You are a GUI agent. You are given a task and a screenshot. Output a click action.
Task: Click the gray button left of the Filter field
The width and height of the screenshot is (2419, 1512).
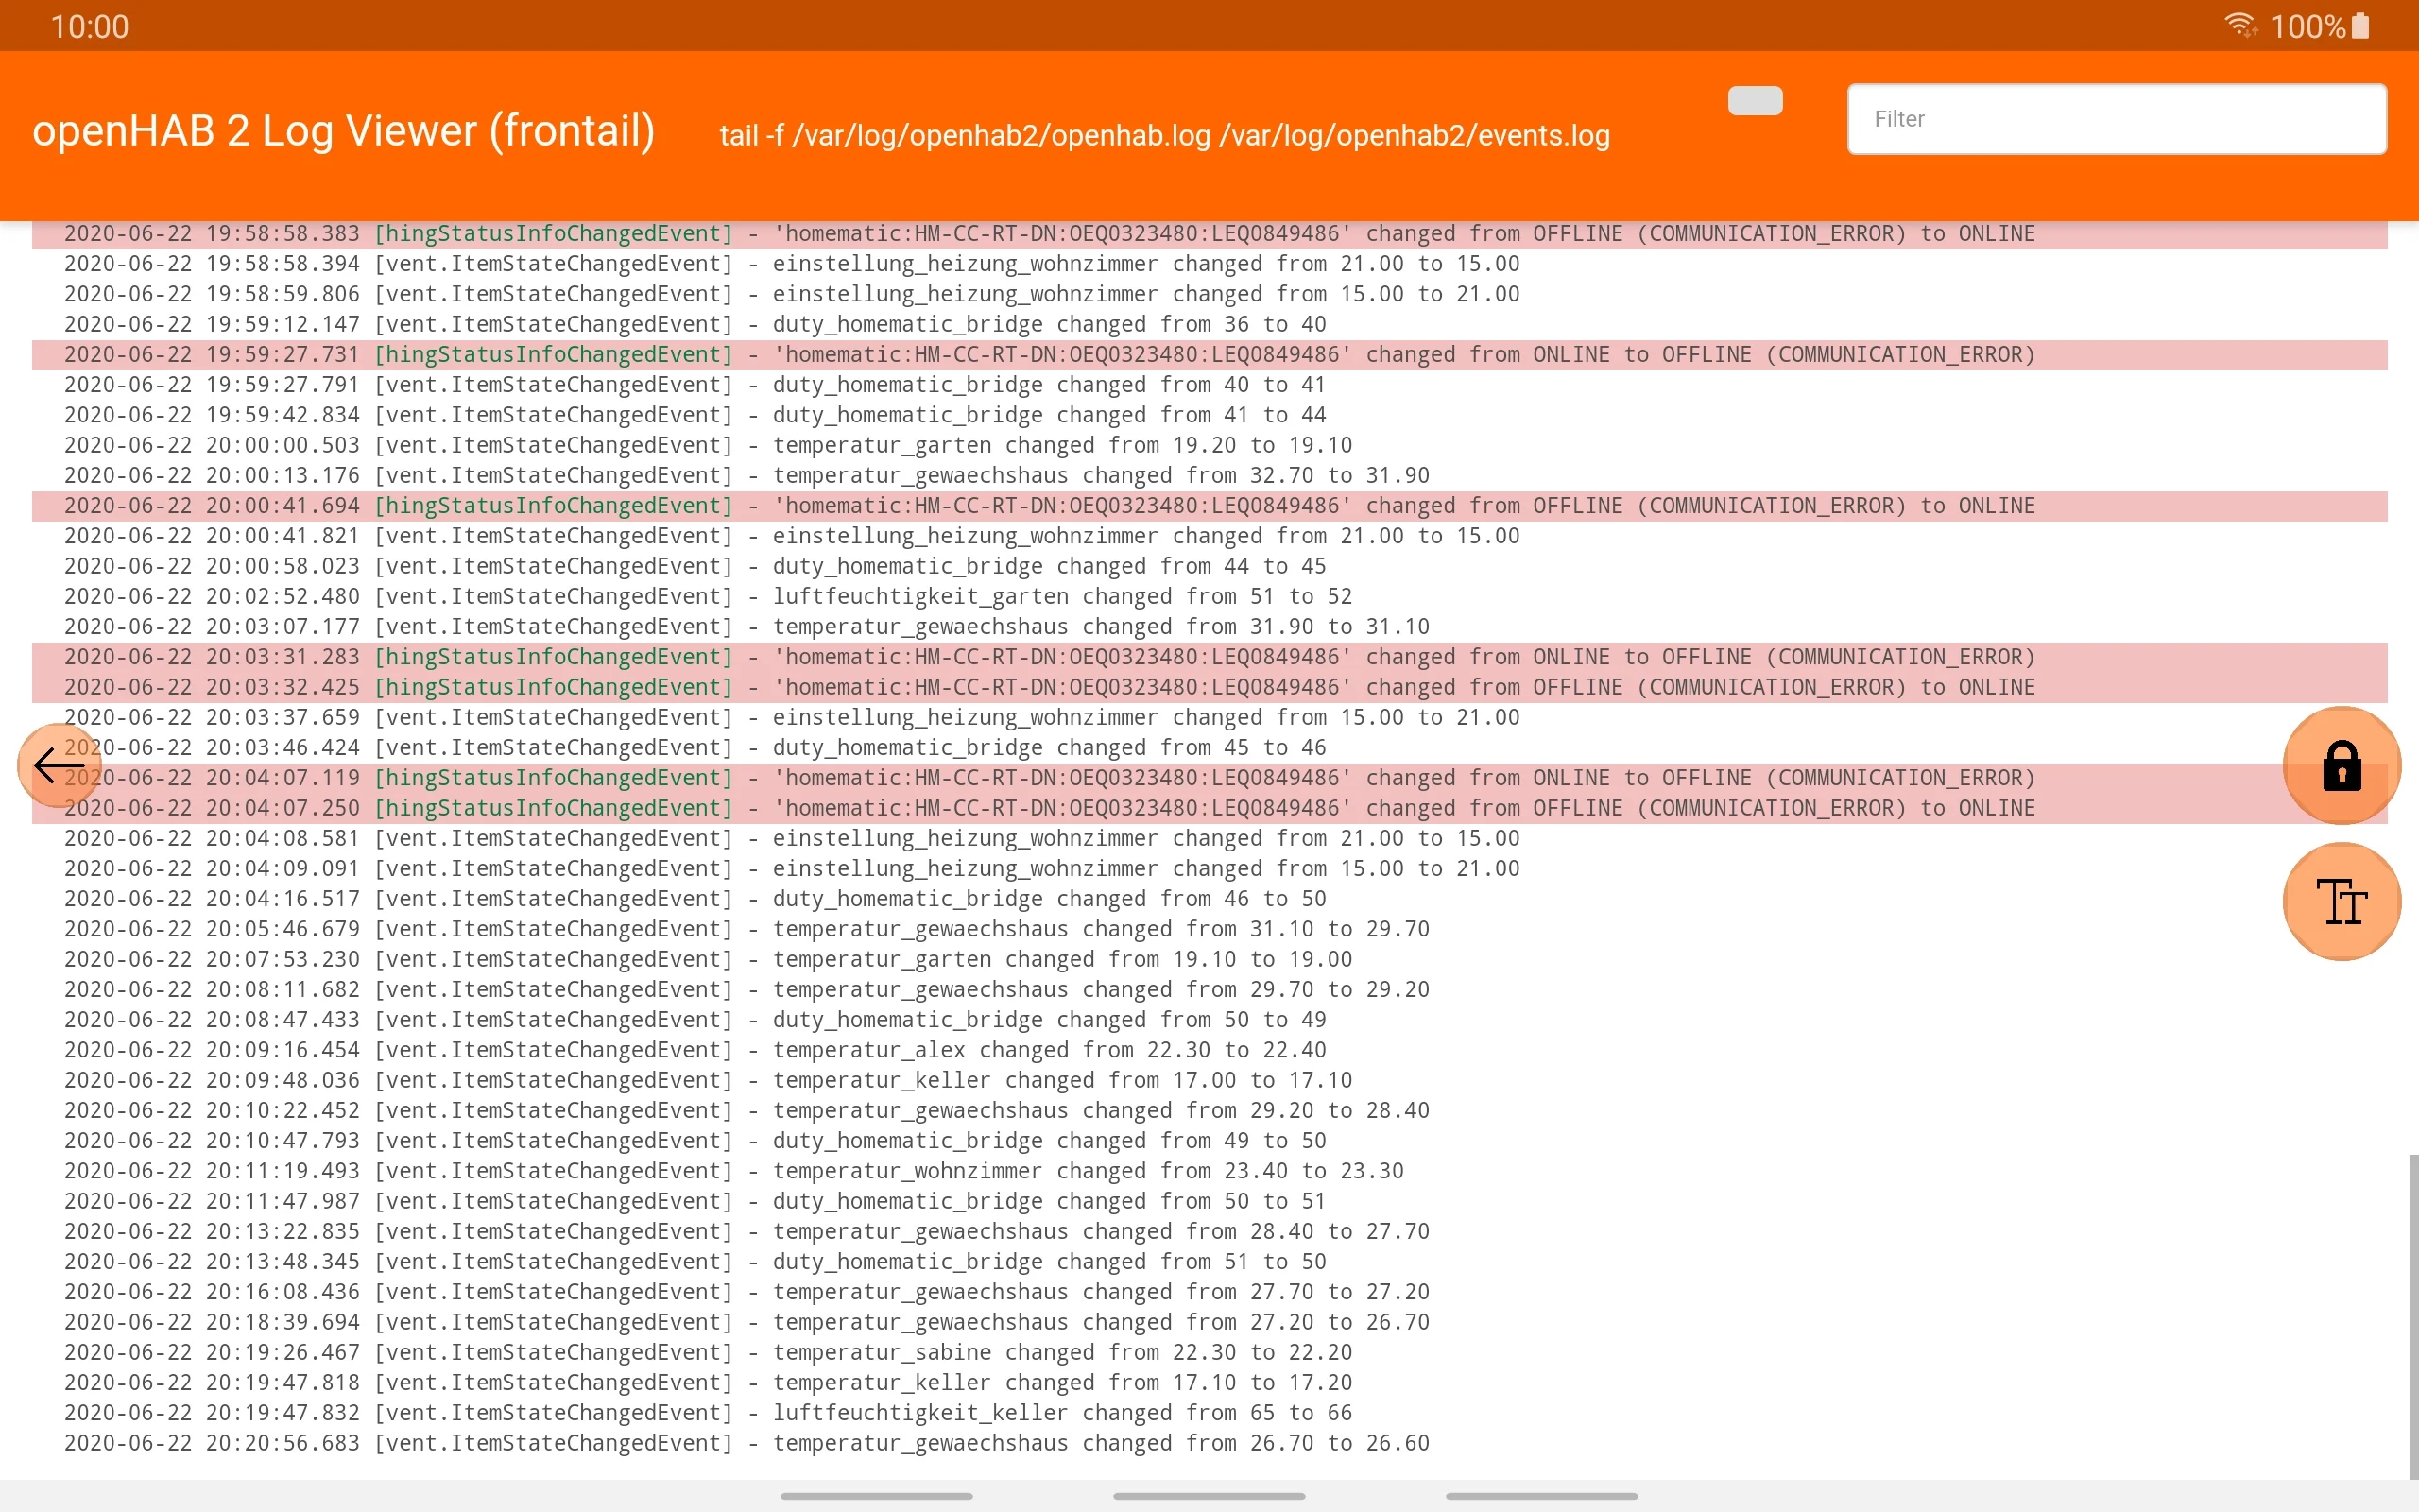pos(1756,101)
